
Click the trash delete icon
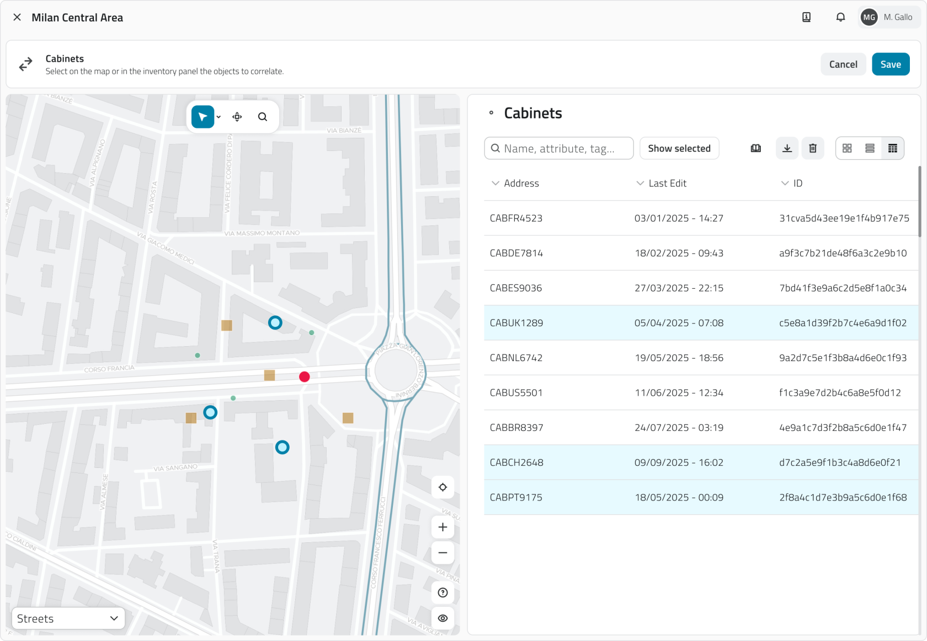pyautogui.click(x=813, y=148)
